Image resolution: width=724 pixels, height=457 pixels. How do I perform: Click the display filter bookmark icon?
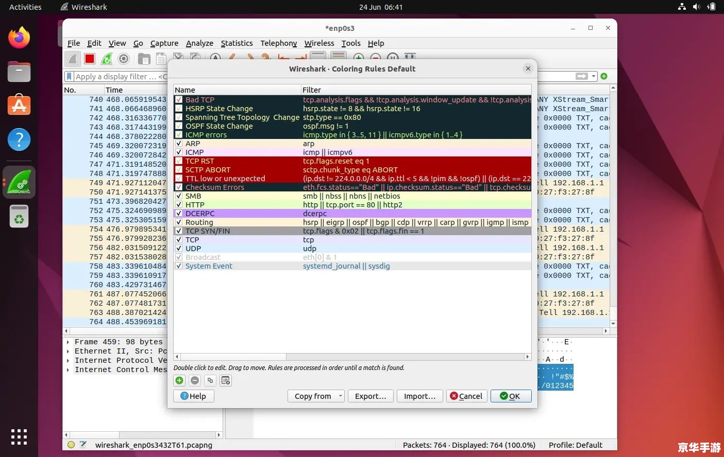(x=69, y=76)
